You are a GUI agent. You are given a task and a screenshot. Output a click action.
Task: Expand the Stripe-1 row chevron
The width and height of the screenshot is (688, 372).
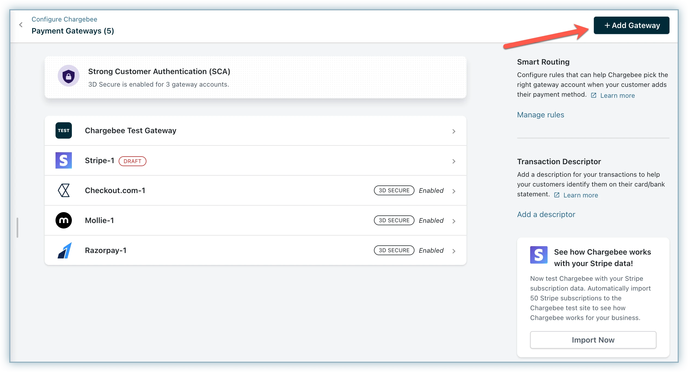454,161
